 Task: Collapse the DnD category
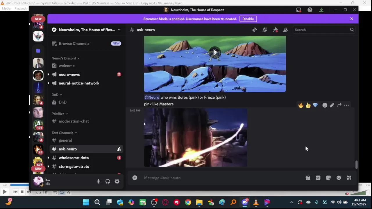coord(57,95)
